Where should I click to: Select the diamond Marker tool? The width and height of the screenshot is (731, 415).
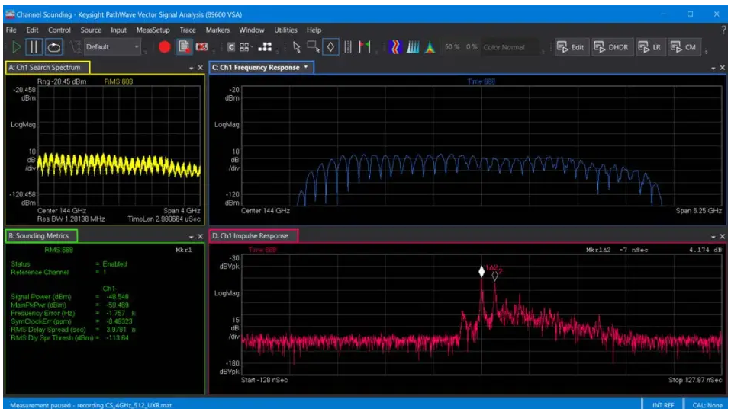pyautogui.click(x=330, y=47)
